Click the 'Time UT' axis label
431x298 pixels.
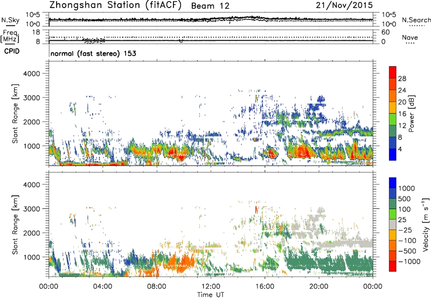point(211,295)
